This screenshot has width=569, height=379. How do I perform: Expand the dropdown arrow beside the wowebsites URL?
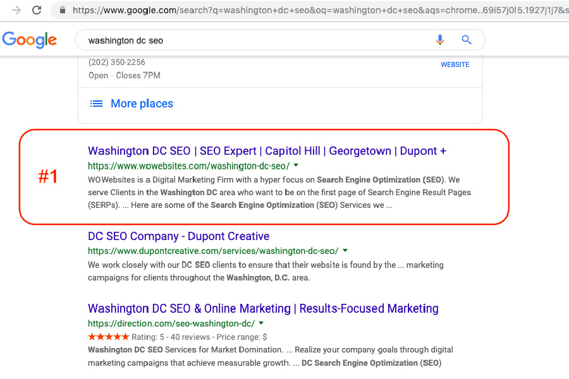(296, 165)
